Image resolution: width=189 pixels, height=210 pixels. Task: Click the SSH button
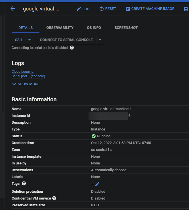pos(18,40)
